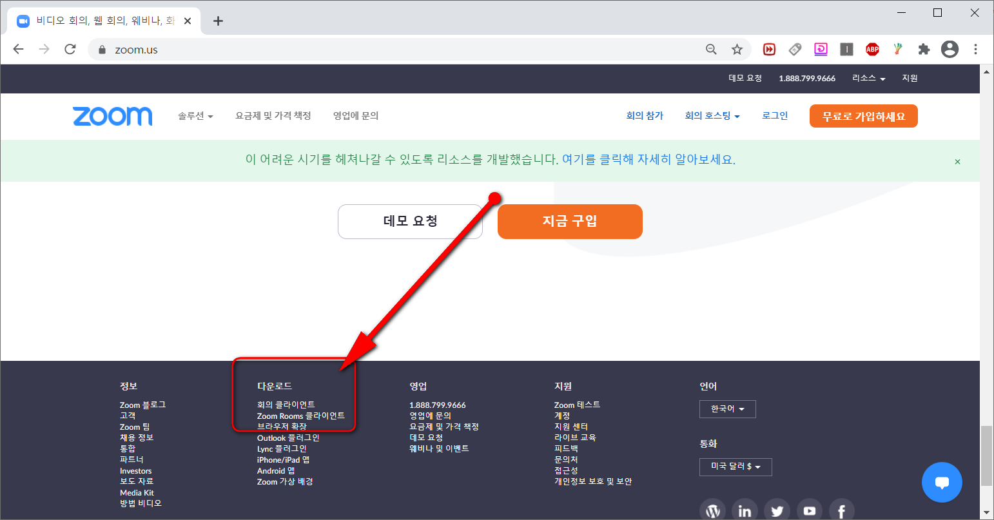This screenshot has height=520, width=994.
Task: Click the orange 지금 구입 button
Action: pyautogui.click(x=570, y=222)
